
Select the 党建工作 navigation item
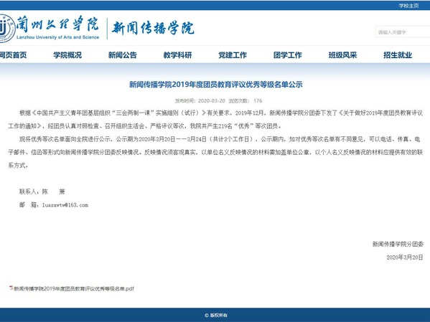(233, 55)
